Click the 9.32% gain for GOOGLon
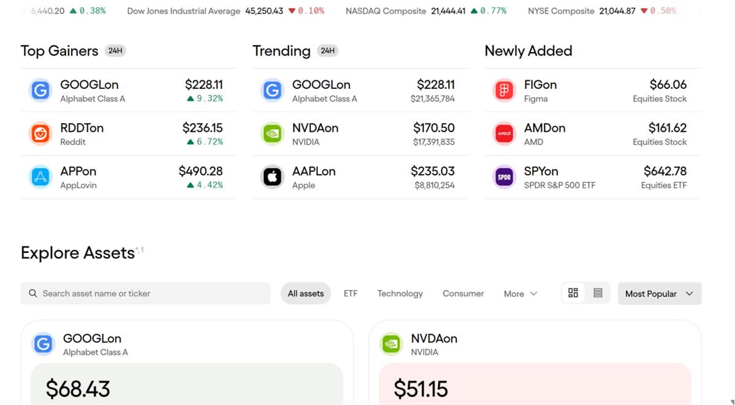The image size is (735, 405). coord(205,98)
